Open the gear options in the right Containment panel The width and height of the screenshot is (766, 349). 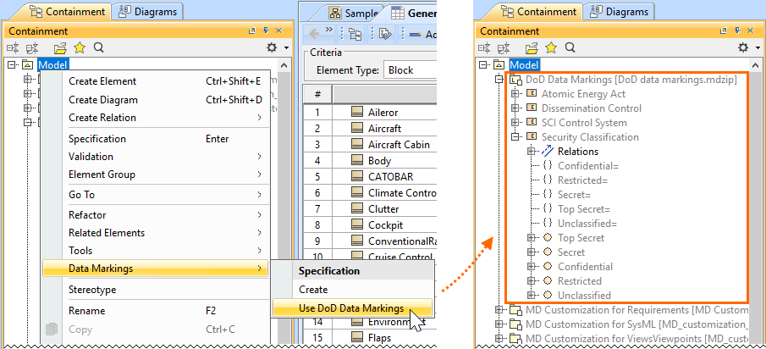point(741,48)
